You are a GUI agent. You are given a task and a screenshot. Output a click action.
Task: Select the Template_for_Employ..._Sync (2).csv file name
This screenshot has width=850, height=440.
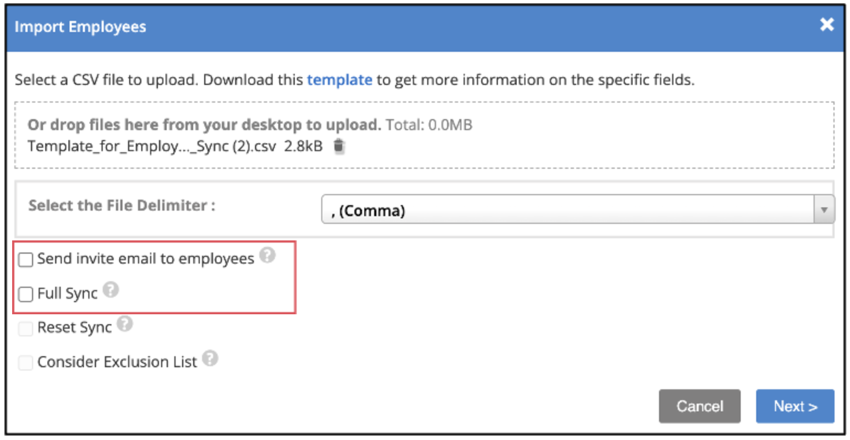click(x=152, y=146)
